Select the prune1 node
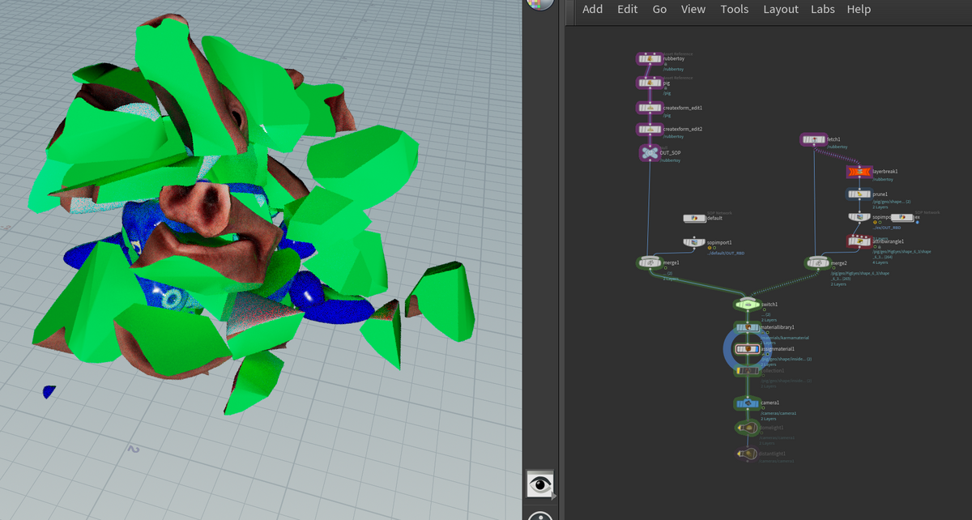The width and height of the screenshot is (972, 520). pos(859,194)
